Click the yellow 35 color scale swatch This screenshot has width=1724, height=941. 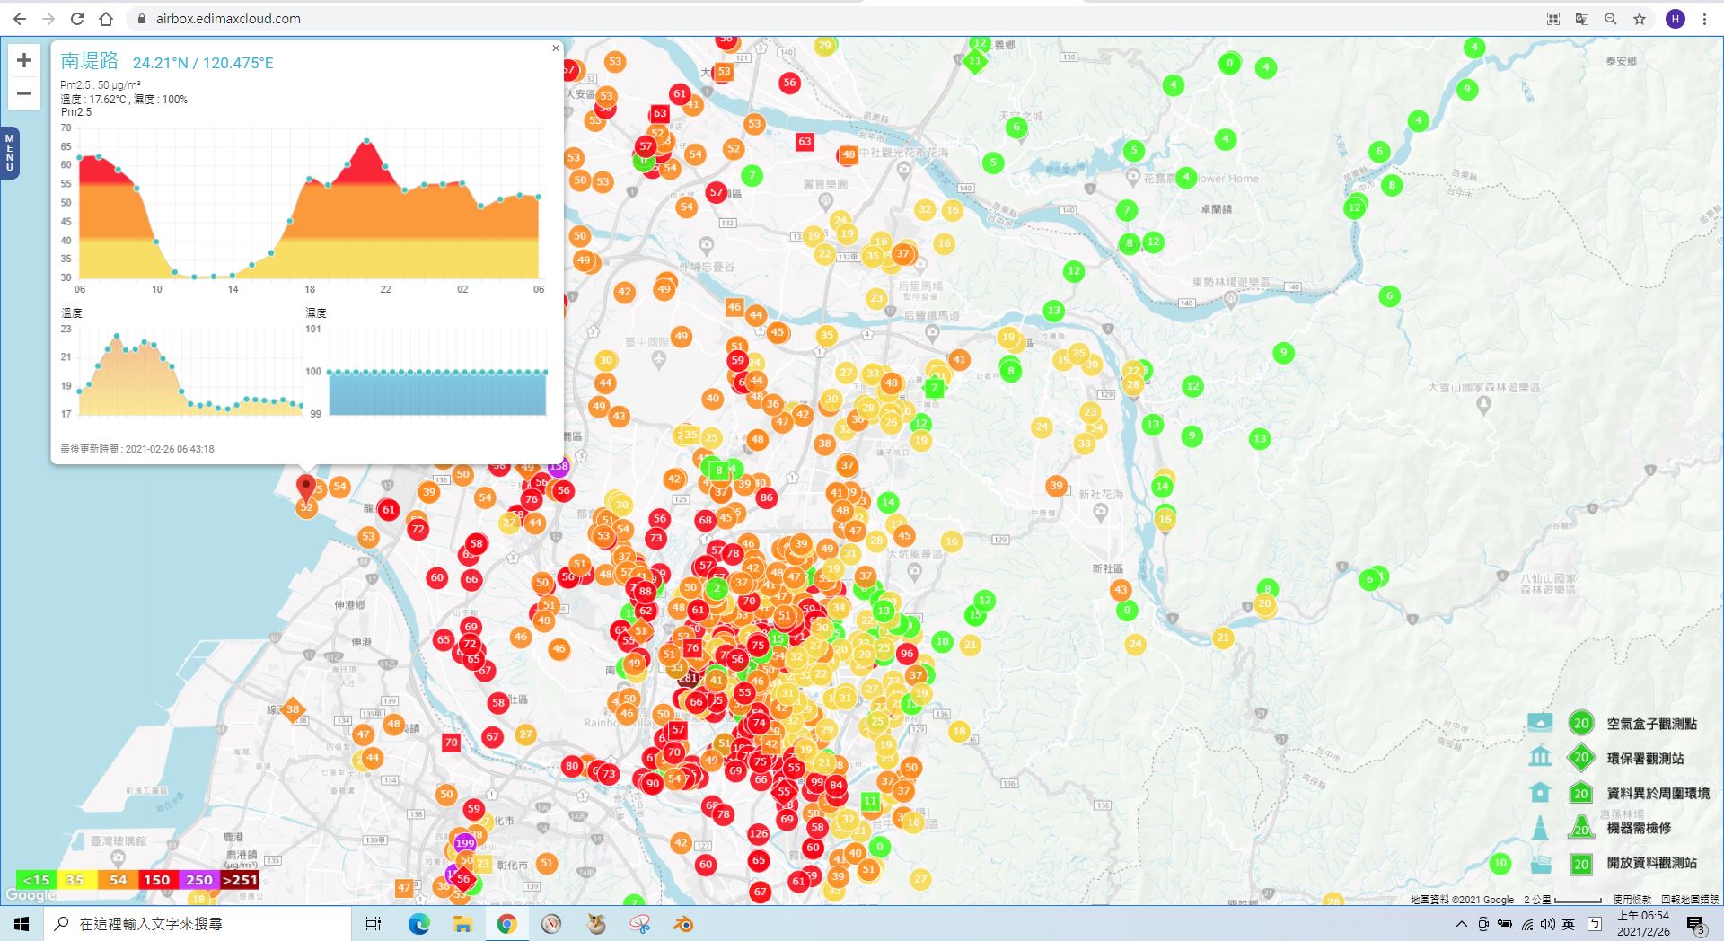point(75,880)
